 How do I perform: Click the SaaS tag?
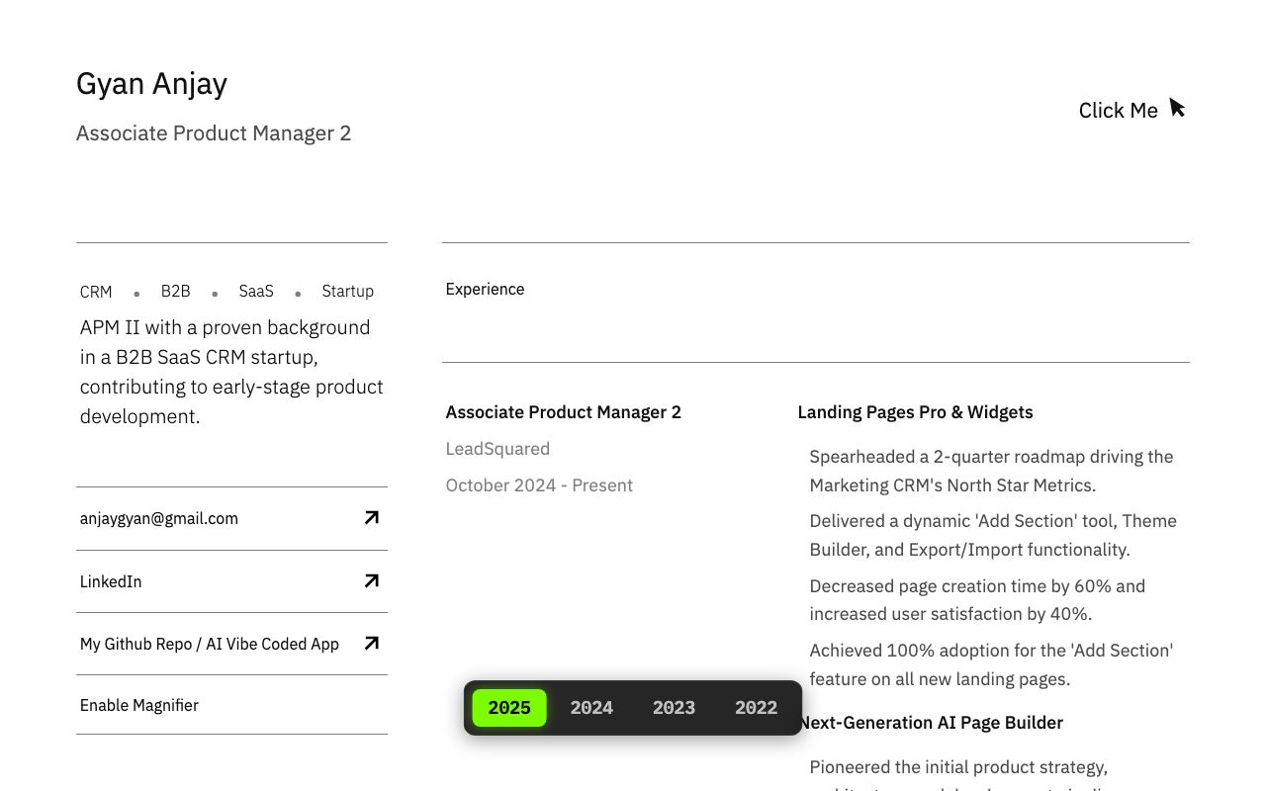tap(256, 292)
